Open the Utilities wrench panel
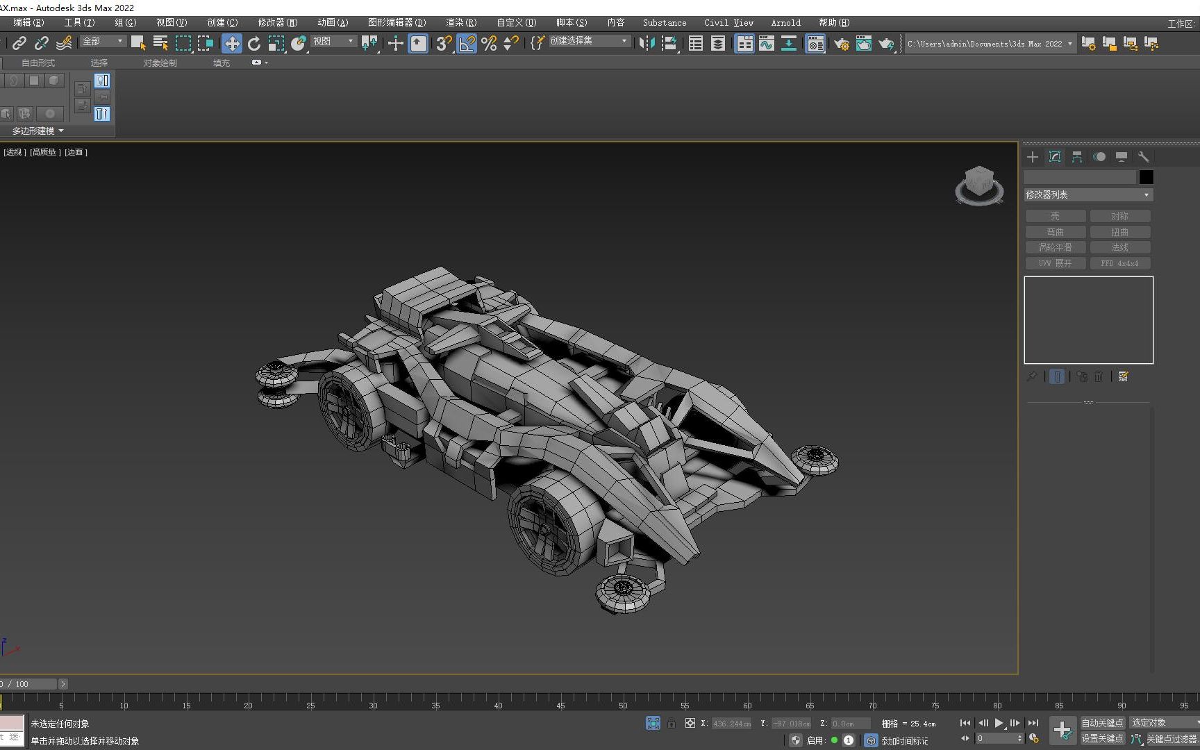The height and width of the screenshot is (750, 1200). point(1143,157)
